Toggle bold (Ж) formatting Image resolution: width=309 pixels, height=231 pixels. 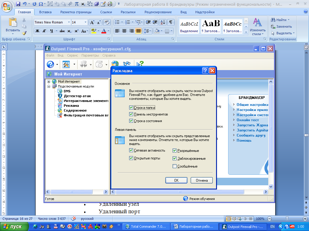pos(37,31)
